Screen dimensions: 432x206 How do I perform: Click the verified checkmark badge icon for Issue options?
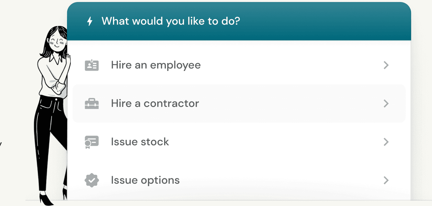point(92,180)
